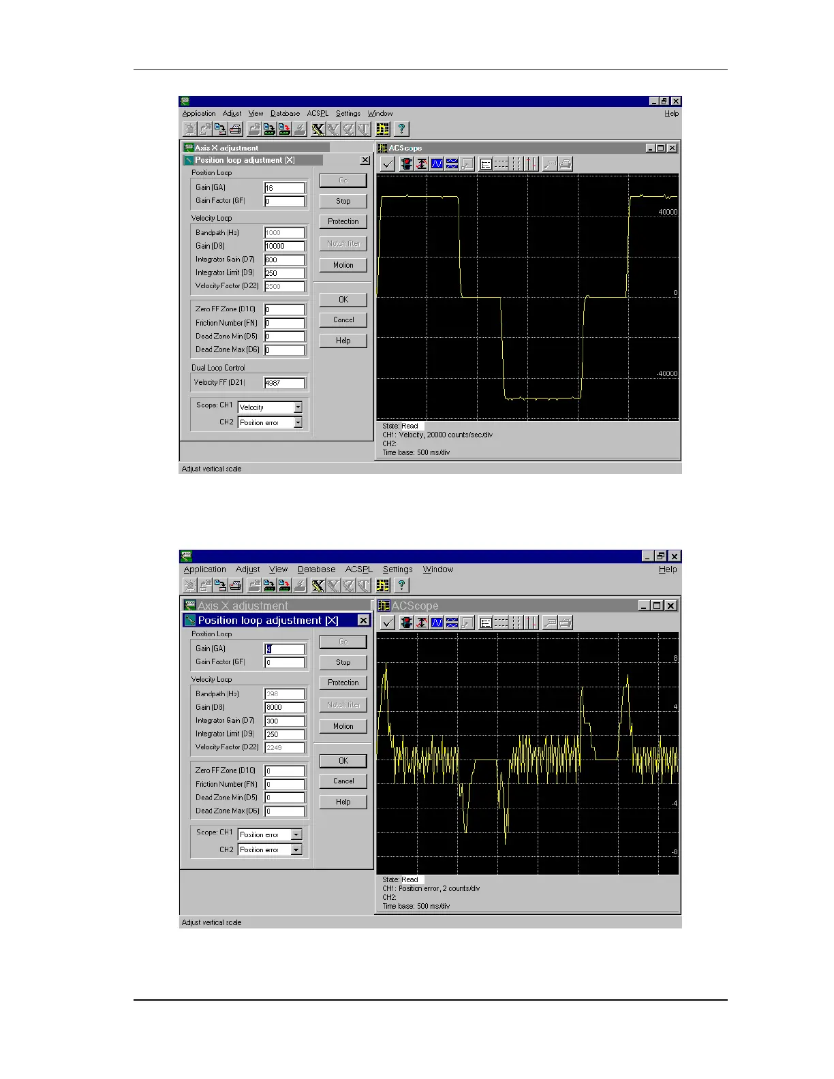Select single waveform icon in top ACScope toolbar
The width and height of the screenshot is (834, 1079).
coord(437,163)
